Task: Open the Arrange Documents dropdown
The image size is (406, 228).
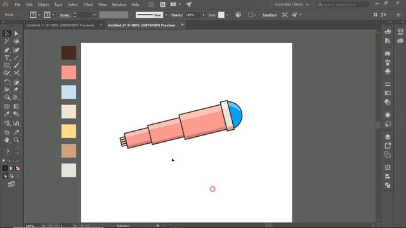Action: click(176, 4)
